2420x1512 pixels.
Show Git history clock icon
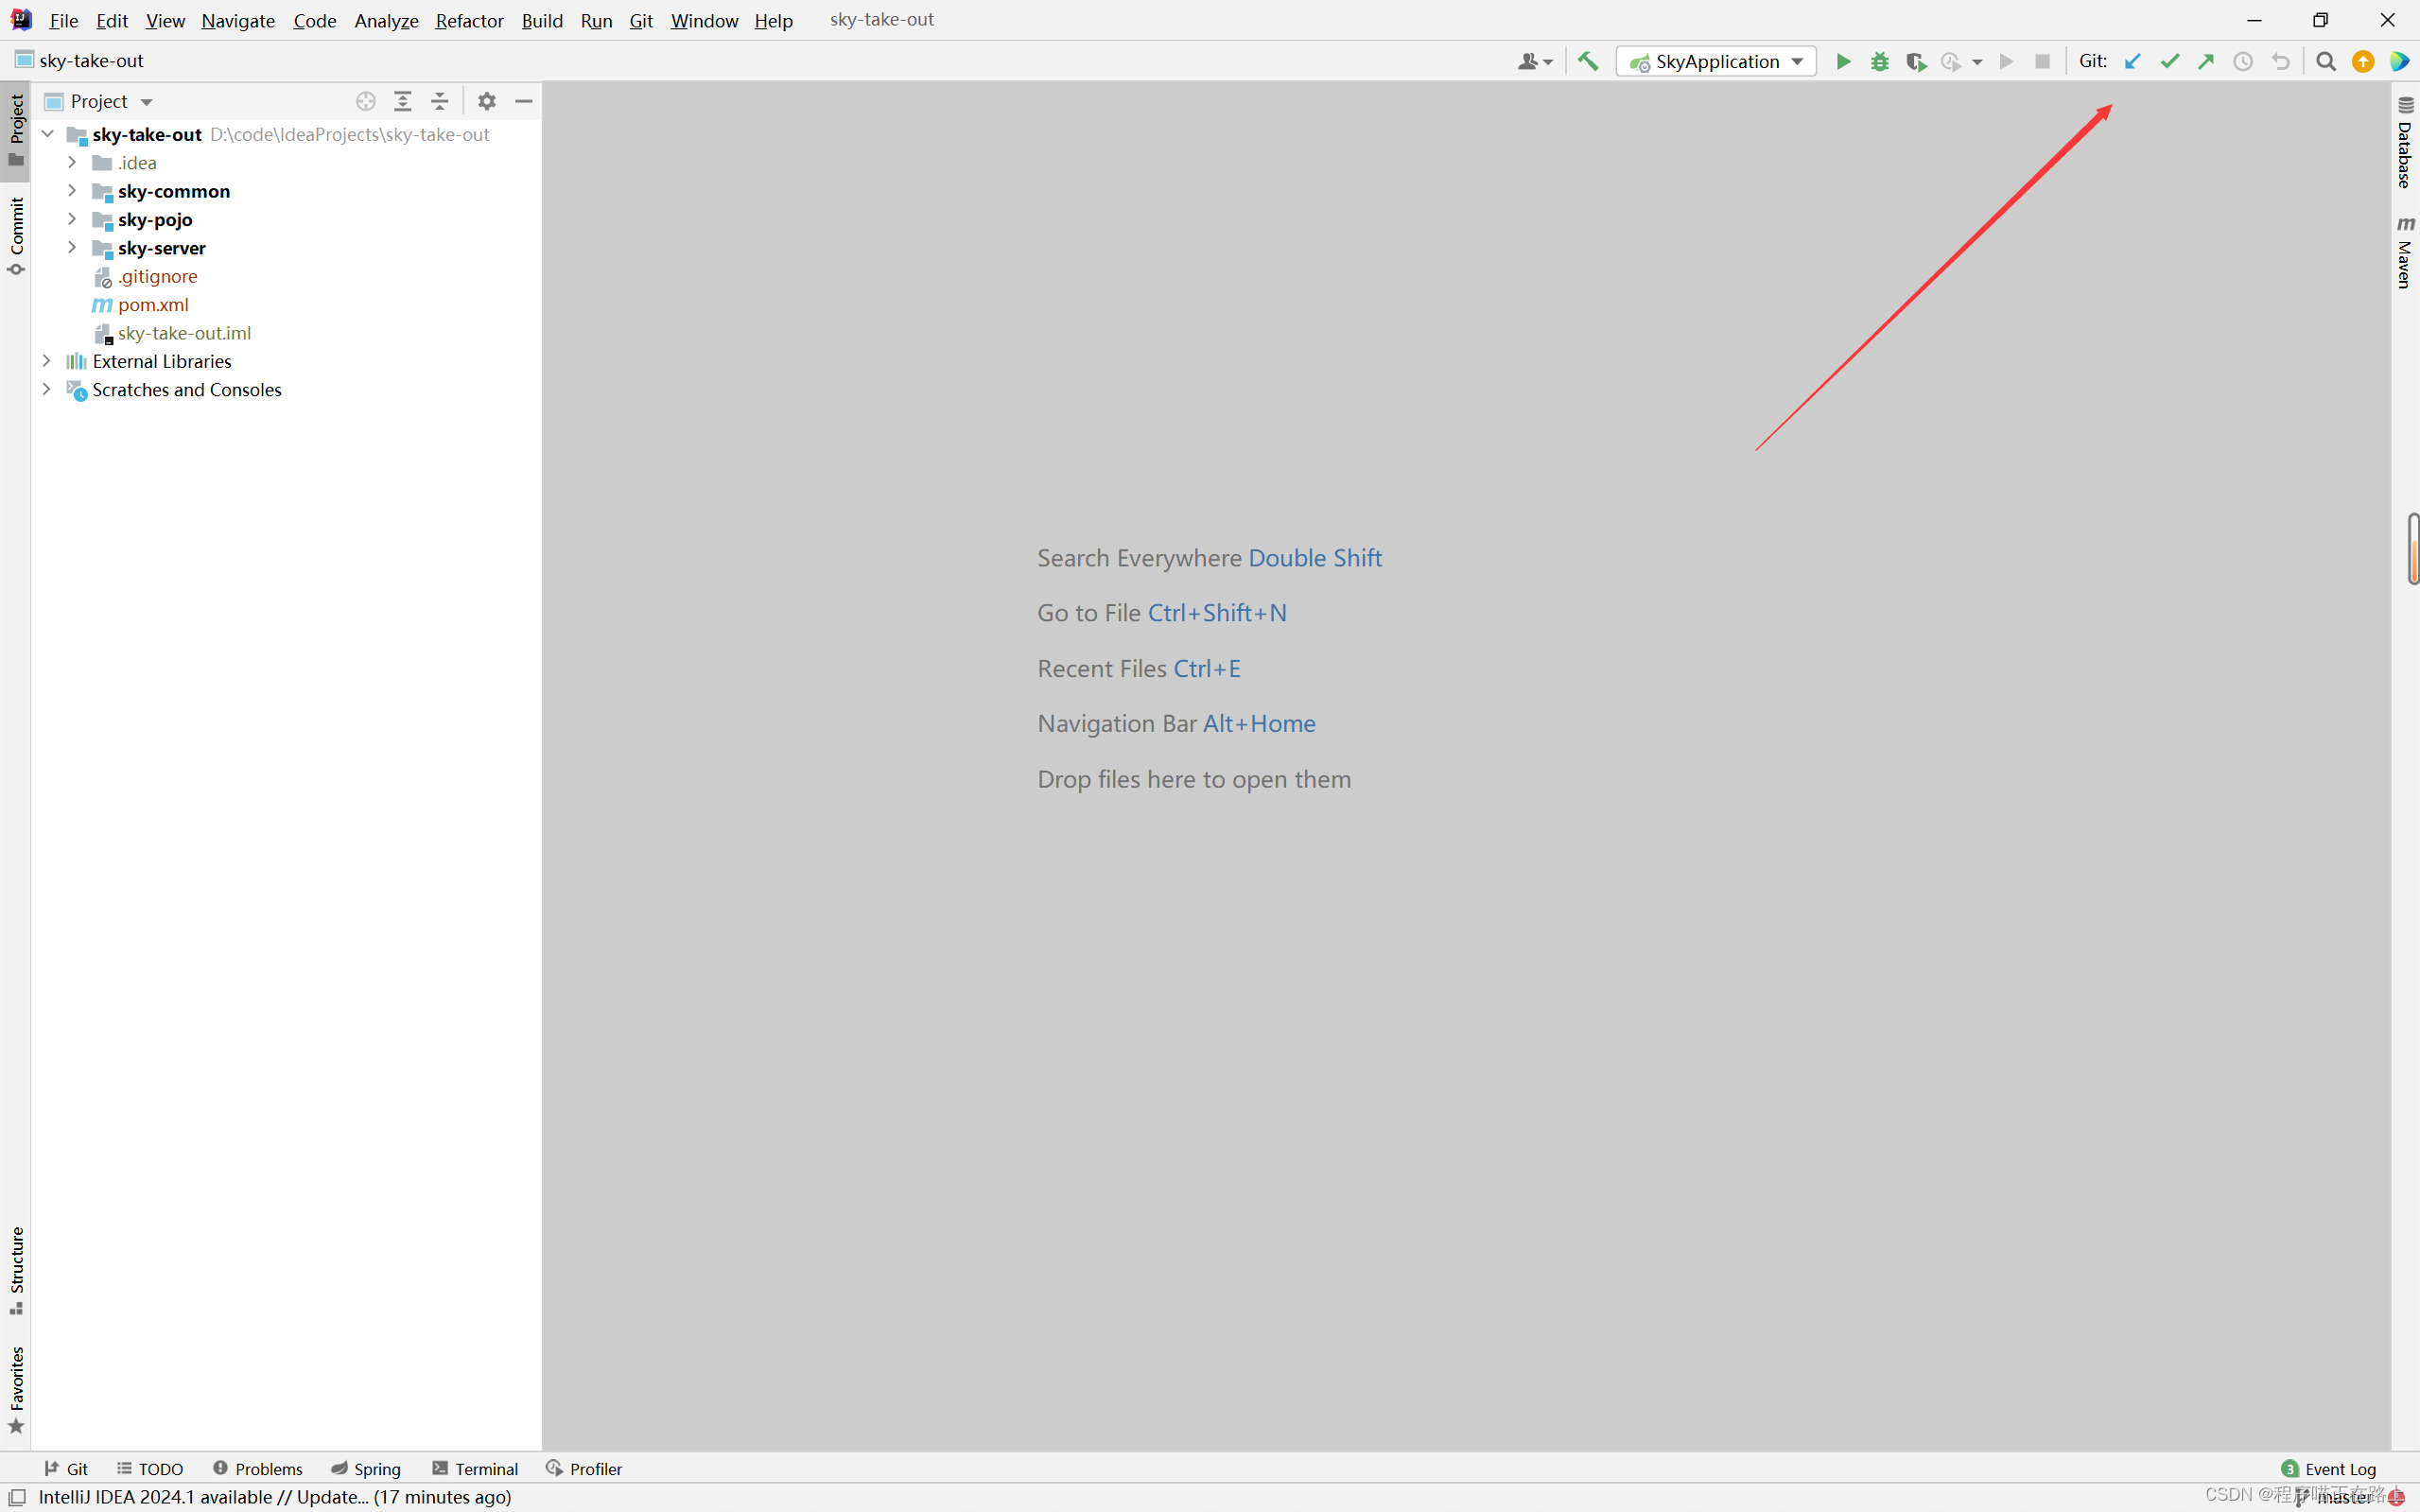(x=2243, y=62)
